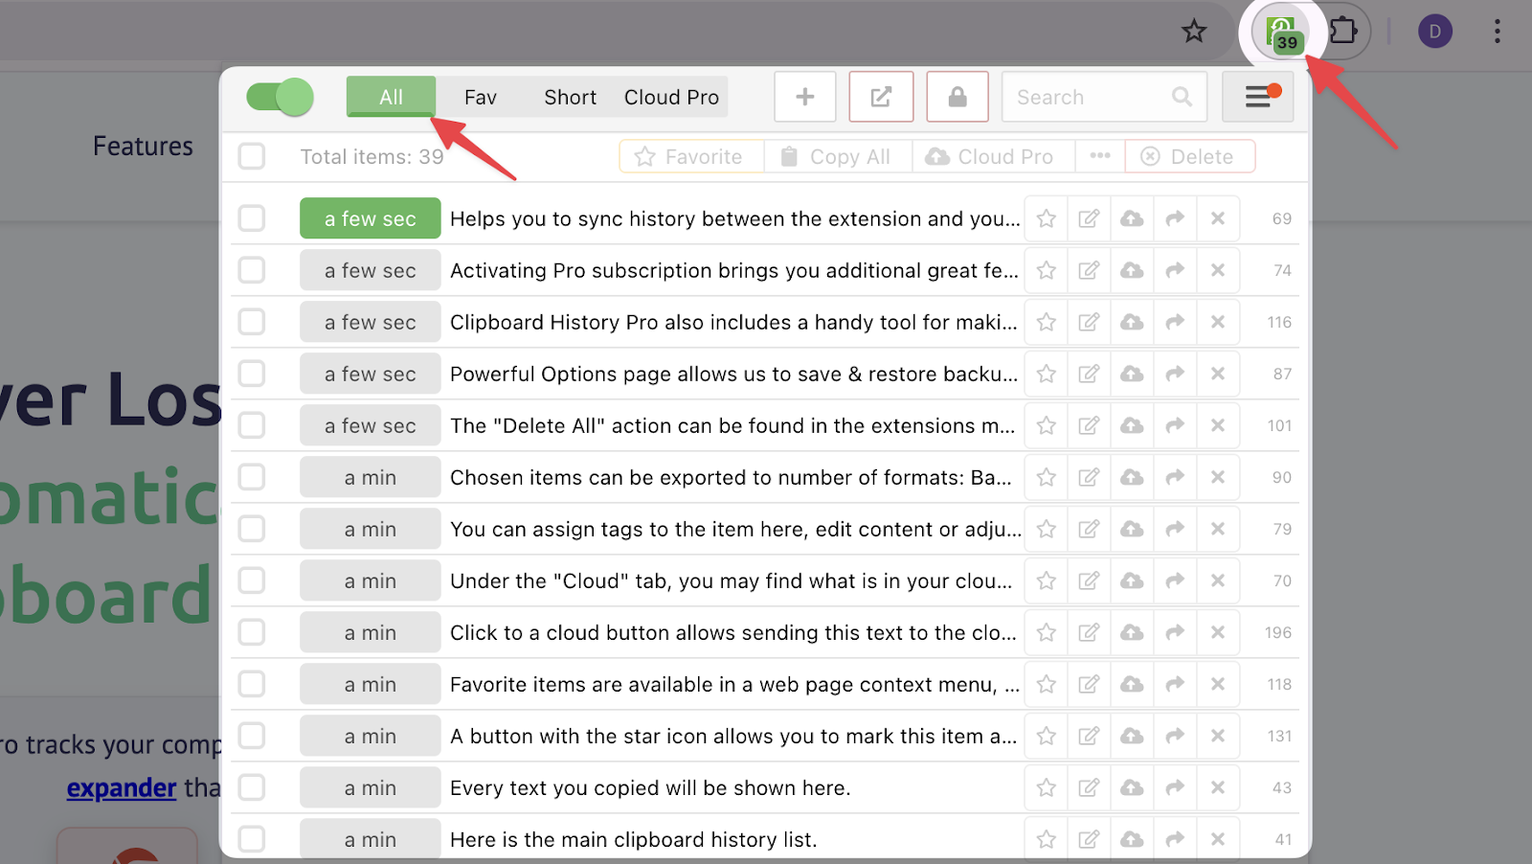Focus the Search input field

pos(1104,97)
